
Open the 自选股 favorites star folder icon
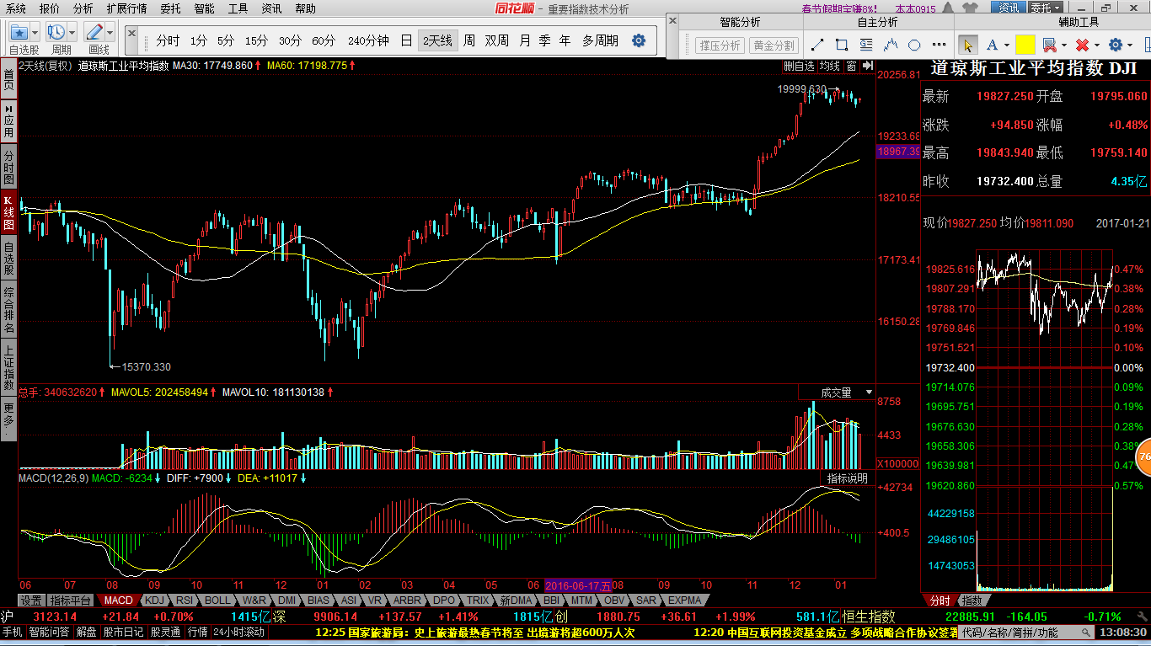(19, 33)
